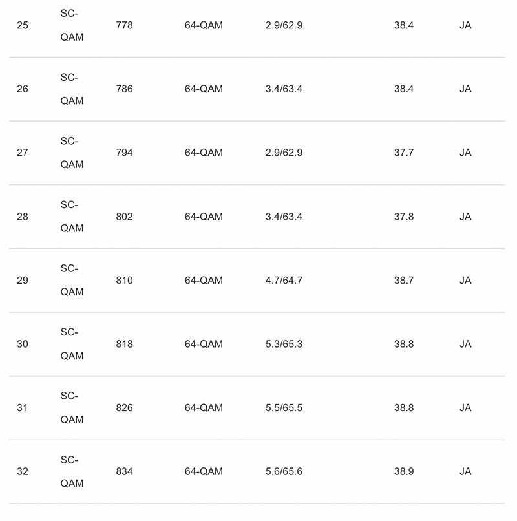Click frequency value 778
Viewport: 517px width, 521px height.
[x=124, y=25]
